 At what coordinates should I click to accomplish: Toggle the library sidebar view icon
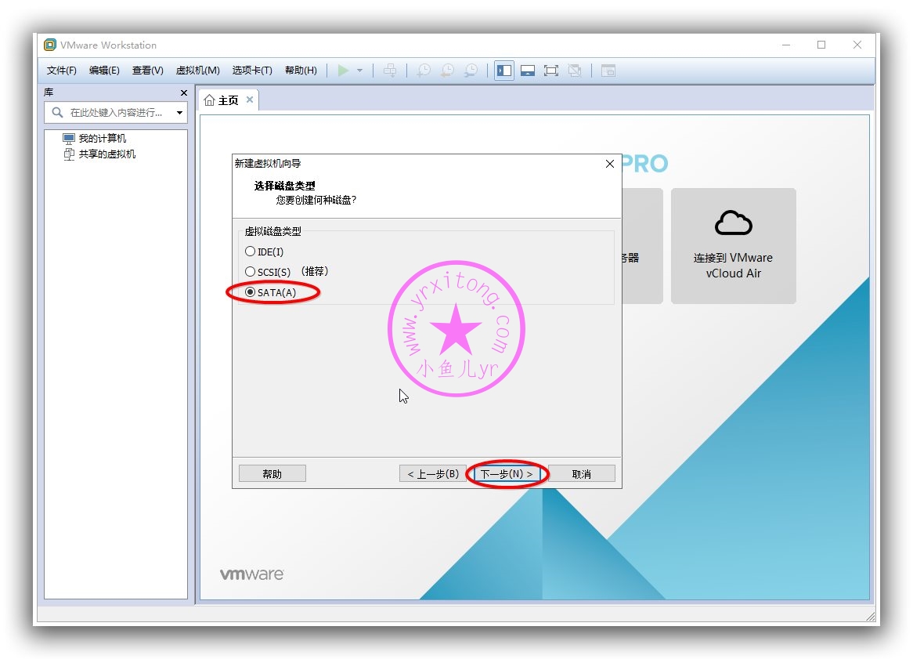[504, 71]
